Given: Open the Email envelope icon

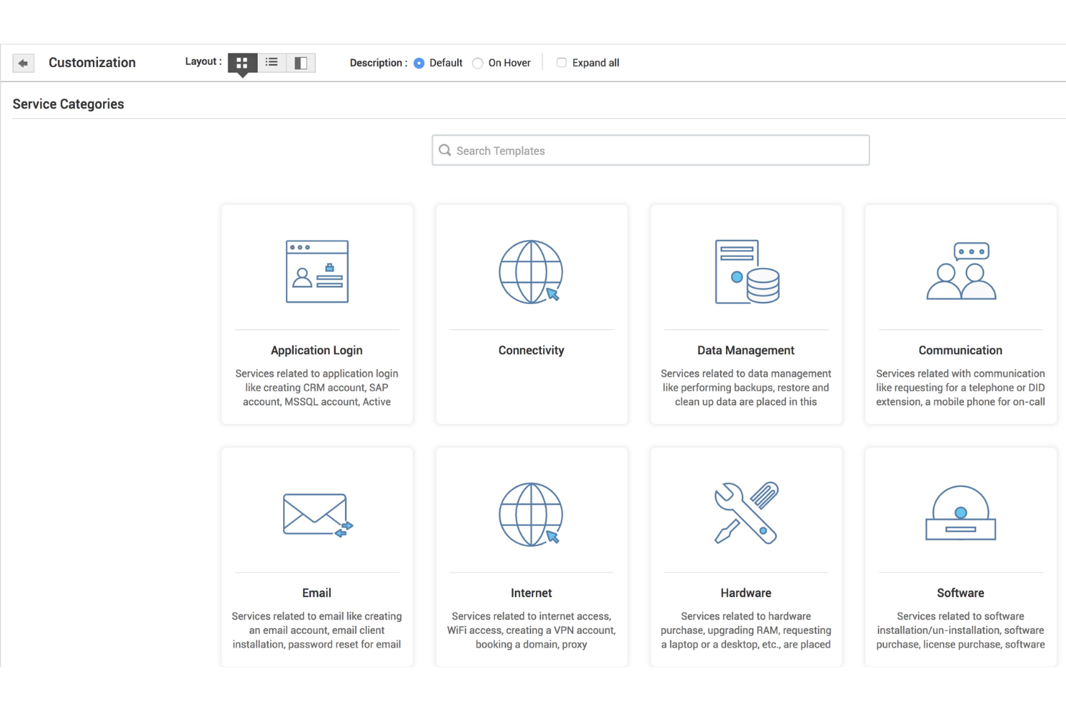Looking at the screenshot, I should coord(316,514).
